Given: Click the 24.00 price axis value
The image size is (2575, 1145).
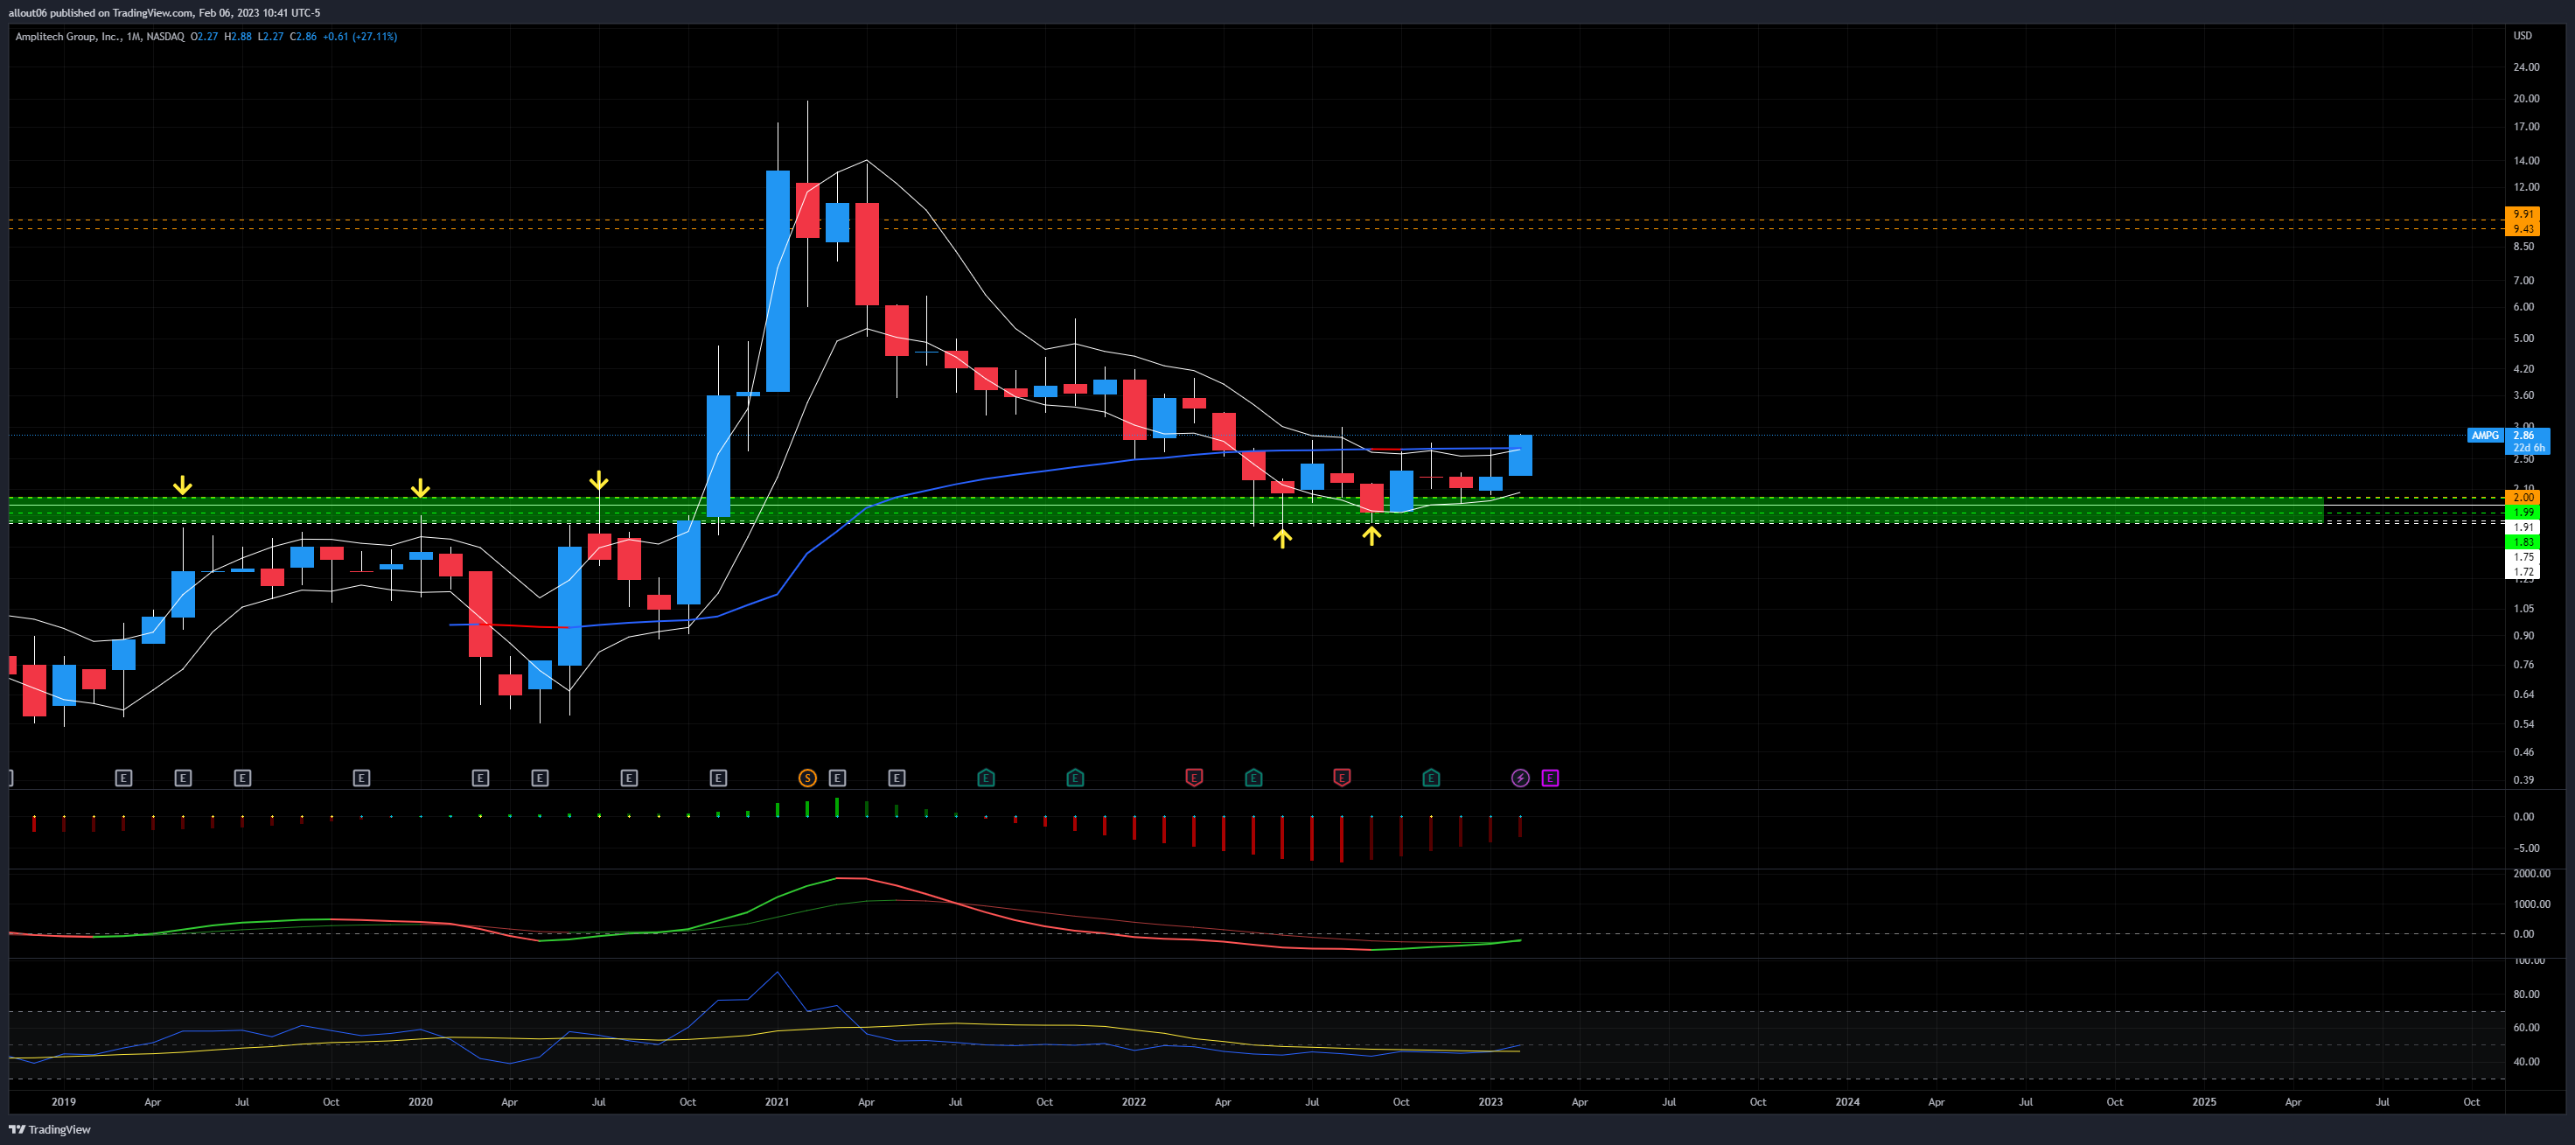Looking at the screenshot, I should (x=2526, y=67).
